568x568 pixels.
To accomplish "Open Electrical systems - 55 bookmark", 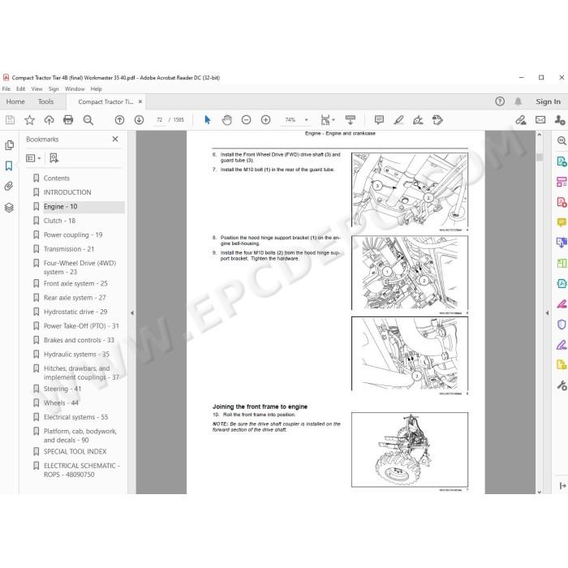I will (x=75, y=417).
